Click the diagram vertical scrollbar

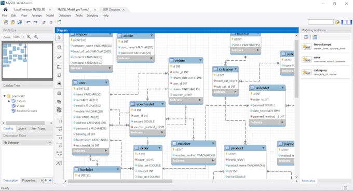296,69
